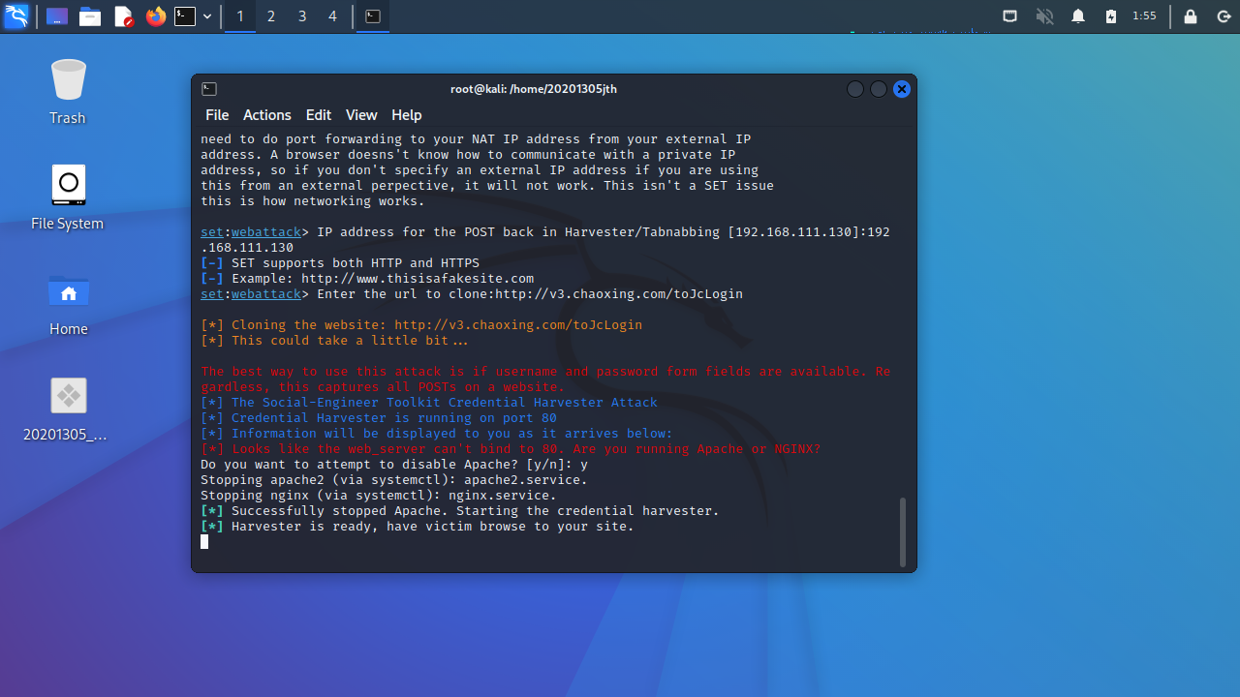Click the "Stopping nginx" output line
The width and height of the screenshot is (1240, 697).
pyautogui.click(x=379, y=496)
